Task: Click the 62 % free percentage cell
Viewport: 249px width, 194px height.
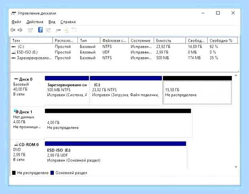Action: (214, 47)
